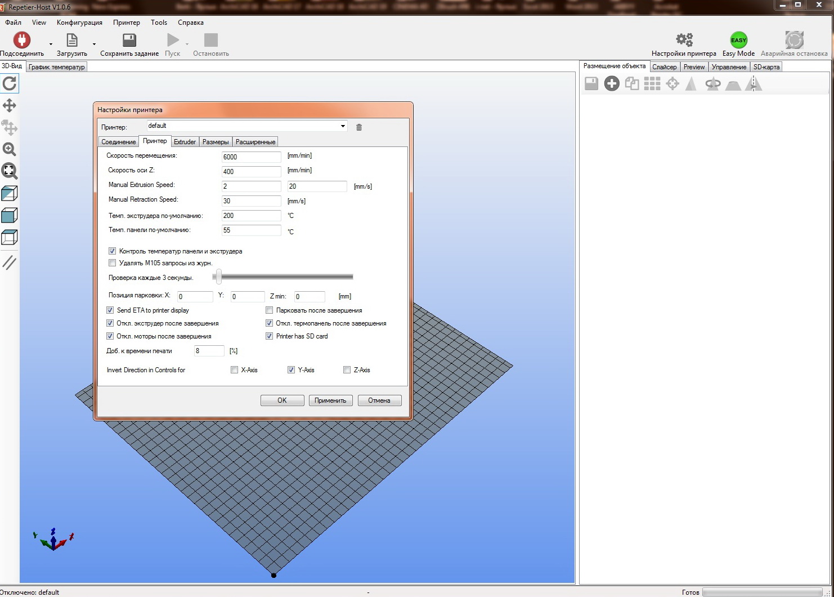Click the Load file document icon
Screen dimensions: 834x597
pyautogui.click(x=72, y=40)
